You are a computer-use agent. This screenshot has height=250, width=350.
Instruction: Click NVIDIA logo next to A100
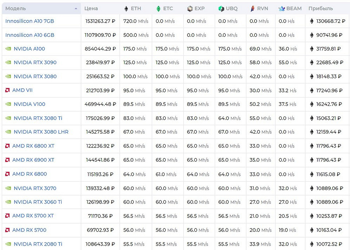point(8,49)
